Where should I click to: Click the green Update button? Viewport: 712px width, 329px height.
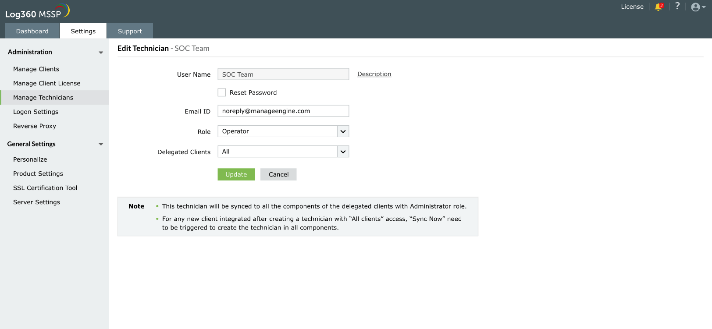[x=236, y=174]
